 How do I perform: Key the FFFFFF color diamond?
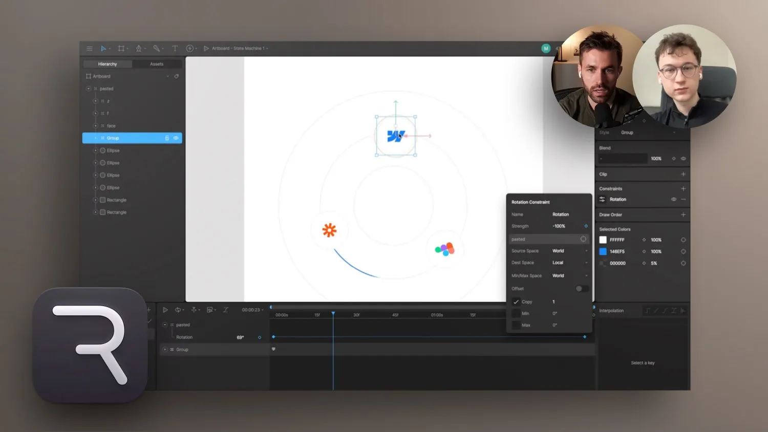click(644, 240)
